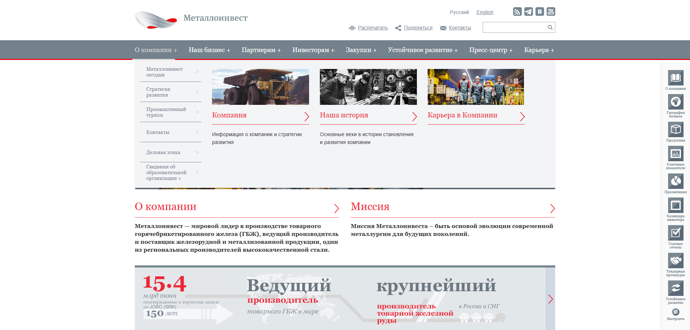Click the workers in uniforms career thumbnail
Image resolution: width=690 pixels, height=330 pixels.
[x=476, y=87]
